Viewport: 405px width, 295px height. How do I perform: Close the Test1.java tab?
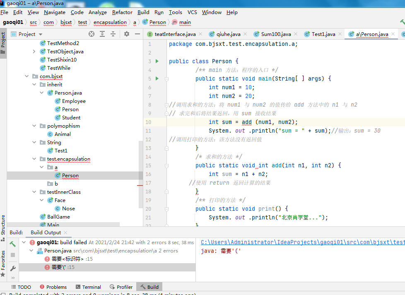(340, 34)
